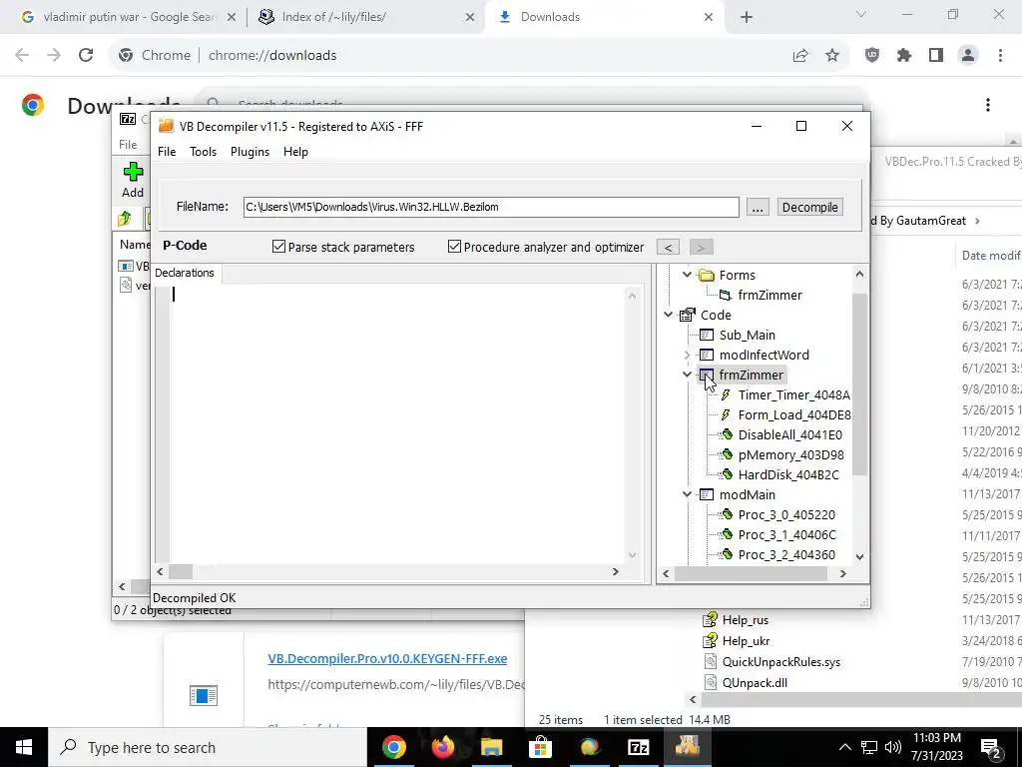Select the frmZimmer code module icon
This screenshot has height=767, width=1022.
[x=707, y=375]
